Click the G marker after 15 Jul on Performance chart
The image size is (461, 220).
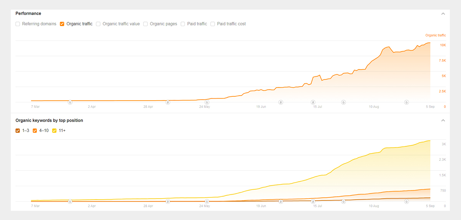point(343,102)
